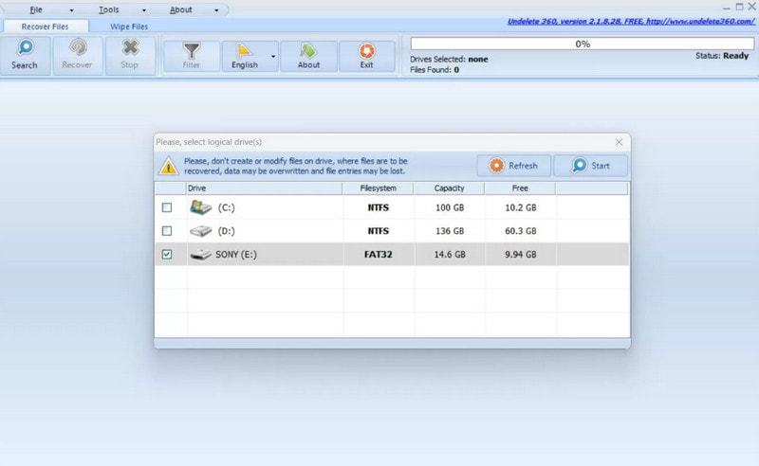759x466 pixels.
Task: Close the select logical drive dialog
Action: pos(619,142)
